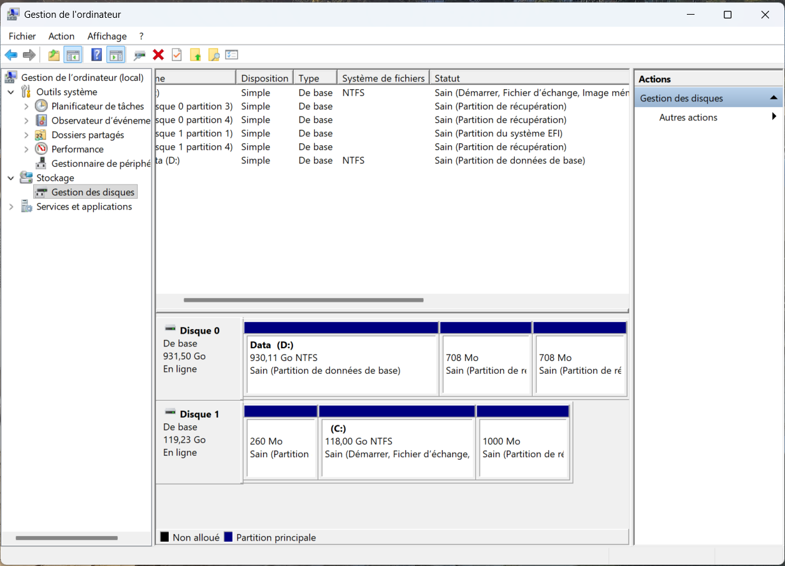Toggle the Show/Hide console tree button

73,55
